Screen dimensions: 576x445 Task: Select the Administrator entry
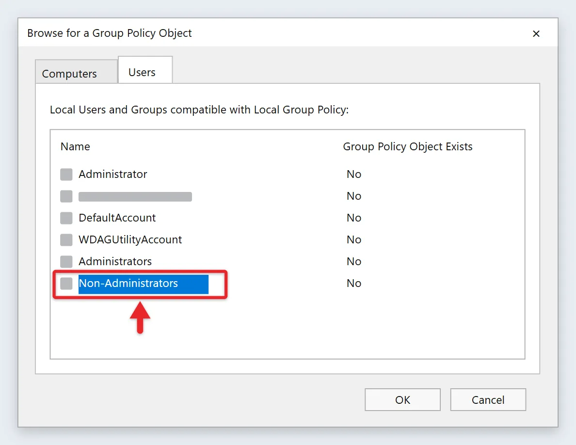coord(113,174)
